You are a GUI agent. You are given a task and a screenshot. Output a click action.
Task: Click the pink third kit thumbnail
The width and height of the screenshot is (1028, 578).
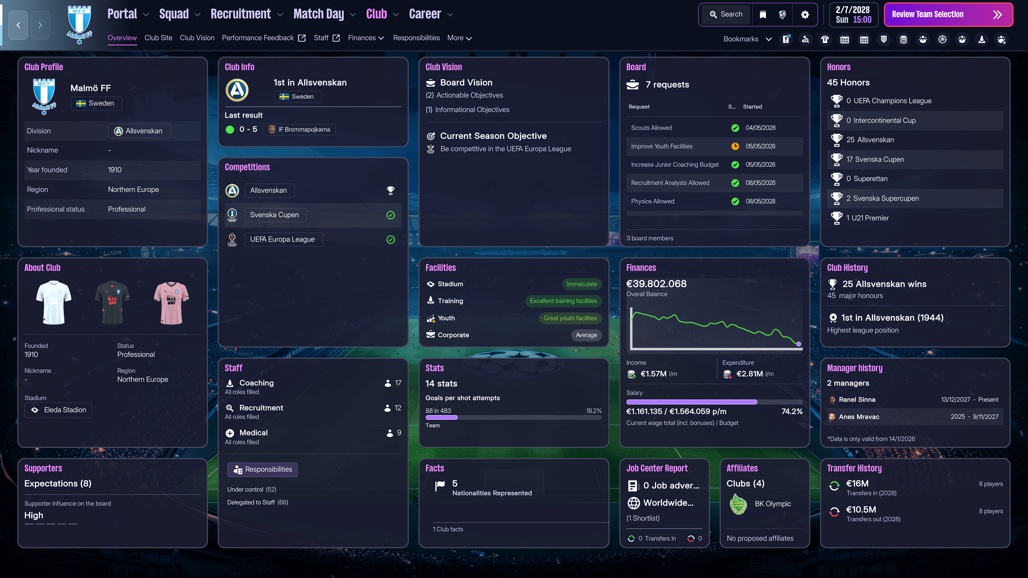(x=171, y=303)
